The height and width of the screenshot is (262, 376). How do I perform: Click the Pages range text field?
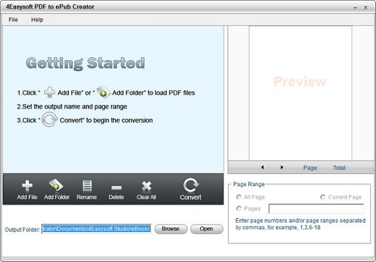tap(316, 209)
